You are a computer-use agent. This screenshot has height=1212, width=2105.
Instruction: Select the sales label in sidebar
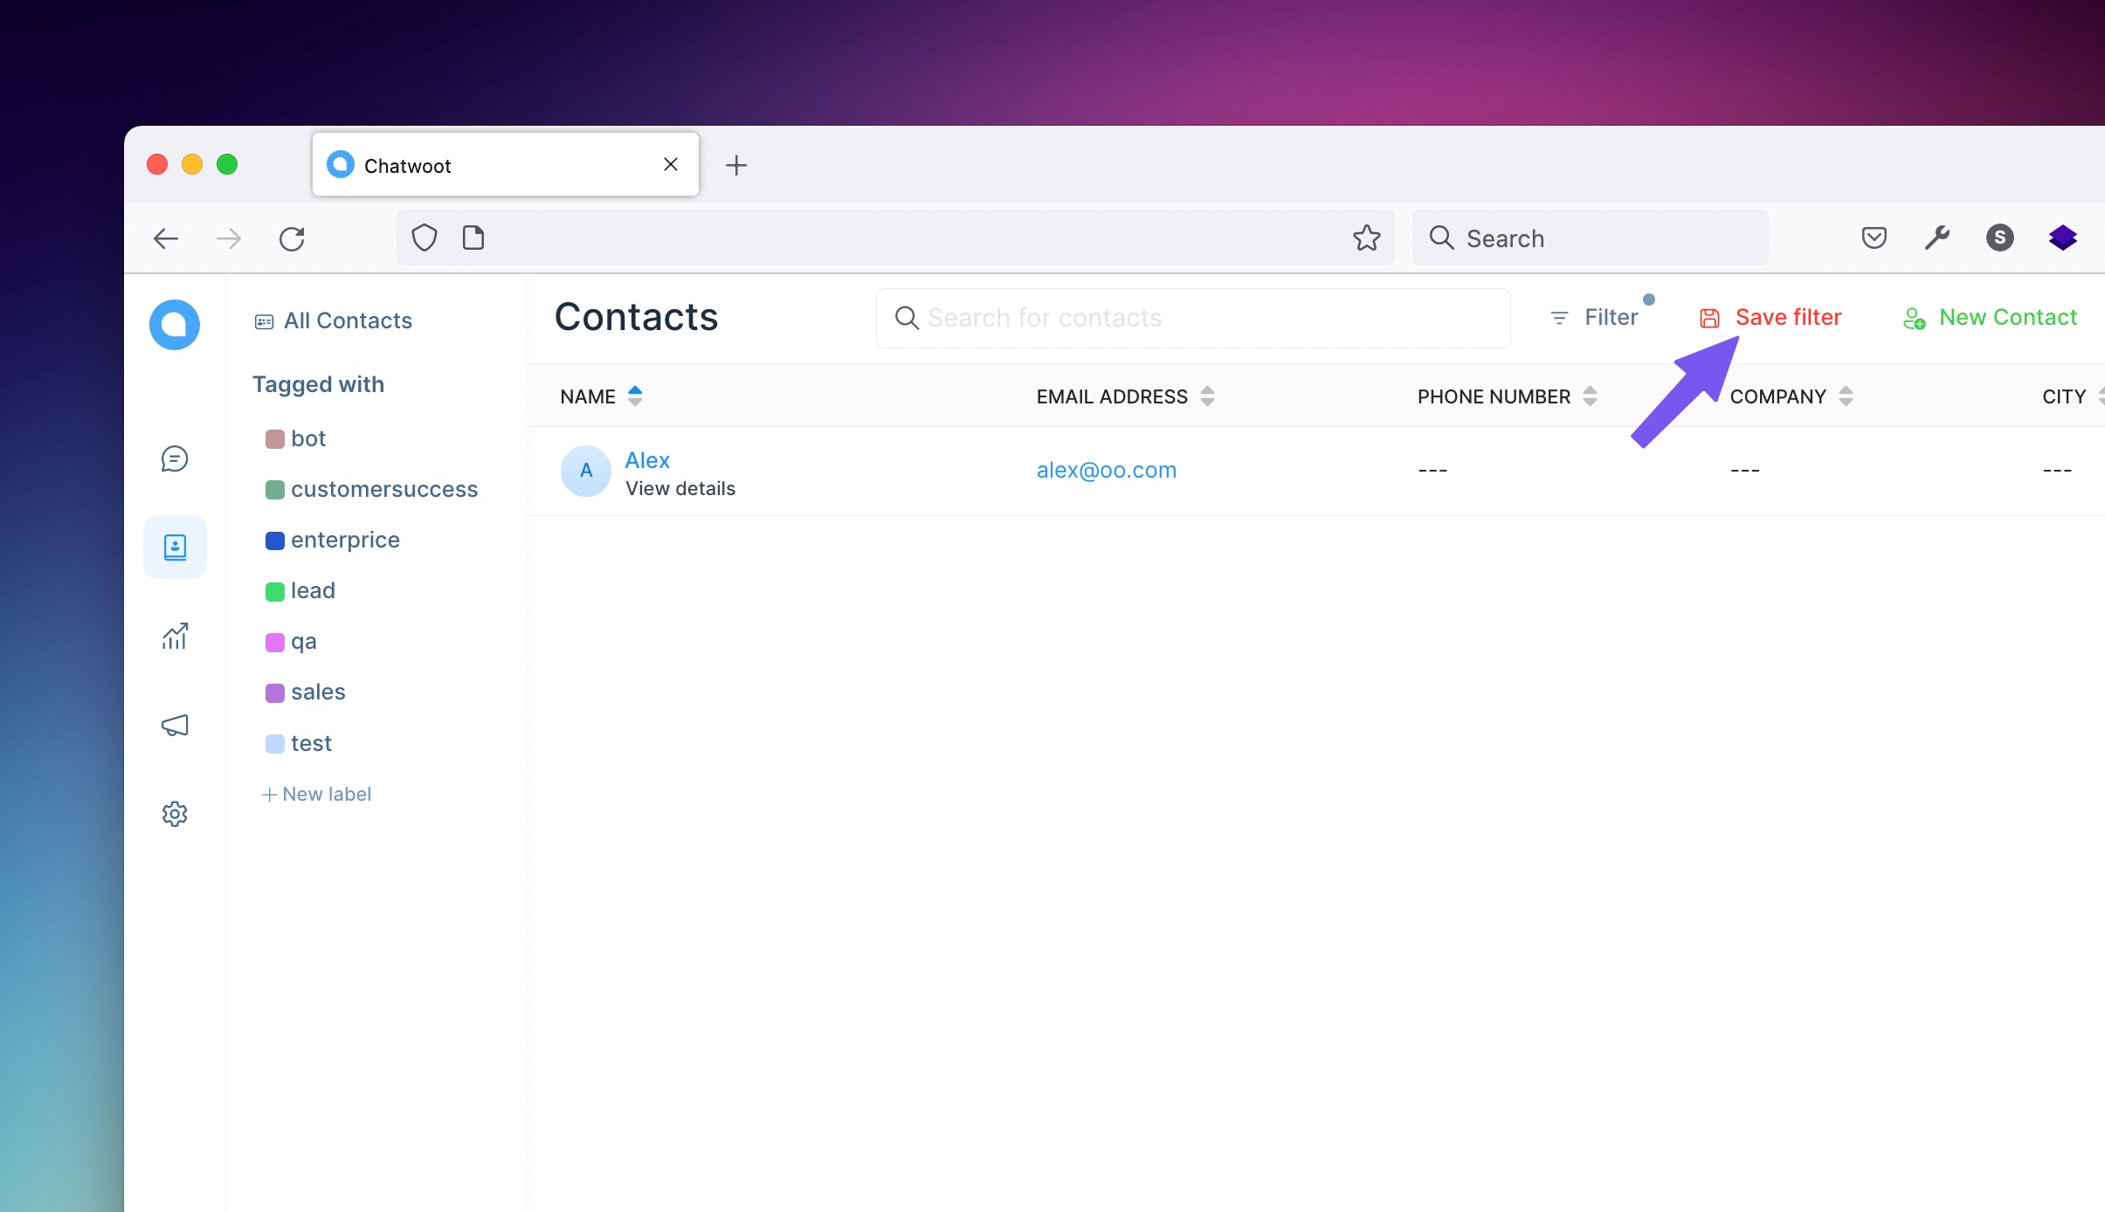click(316, 692)
